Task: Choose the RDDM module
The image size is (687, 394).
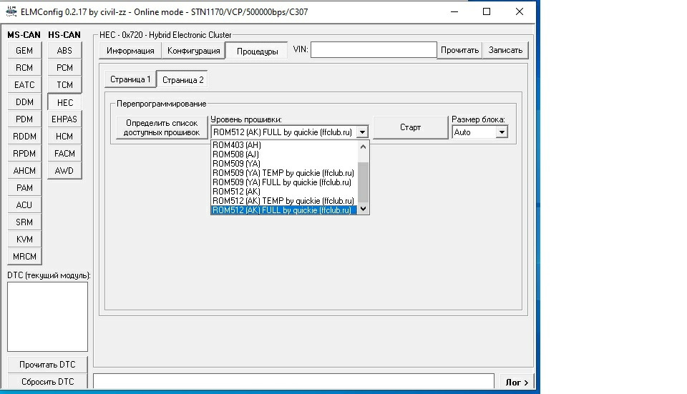Action: (24, 136)
